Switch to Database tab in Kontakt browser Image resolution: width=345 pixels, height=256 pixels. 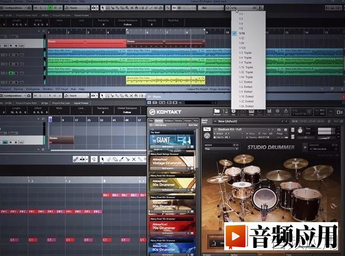pyautogui.click(x=168, y=121)
